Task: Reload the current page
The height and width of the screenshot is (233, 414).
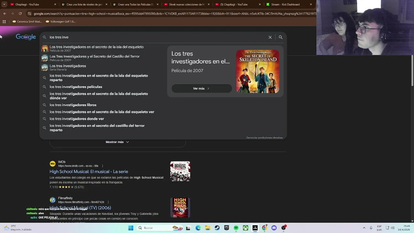Action: tap(20, 14)
